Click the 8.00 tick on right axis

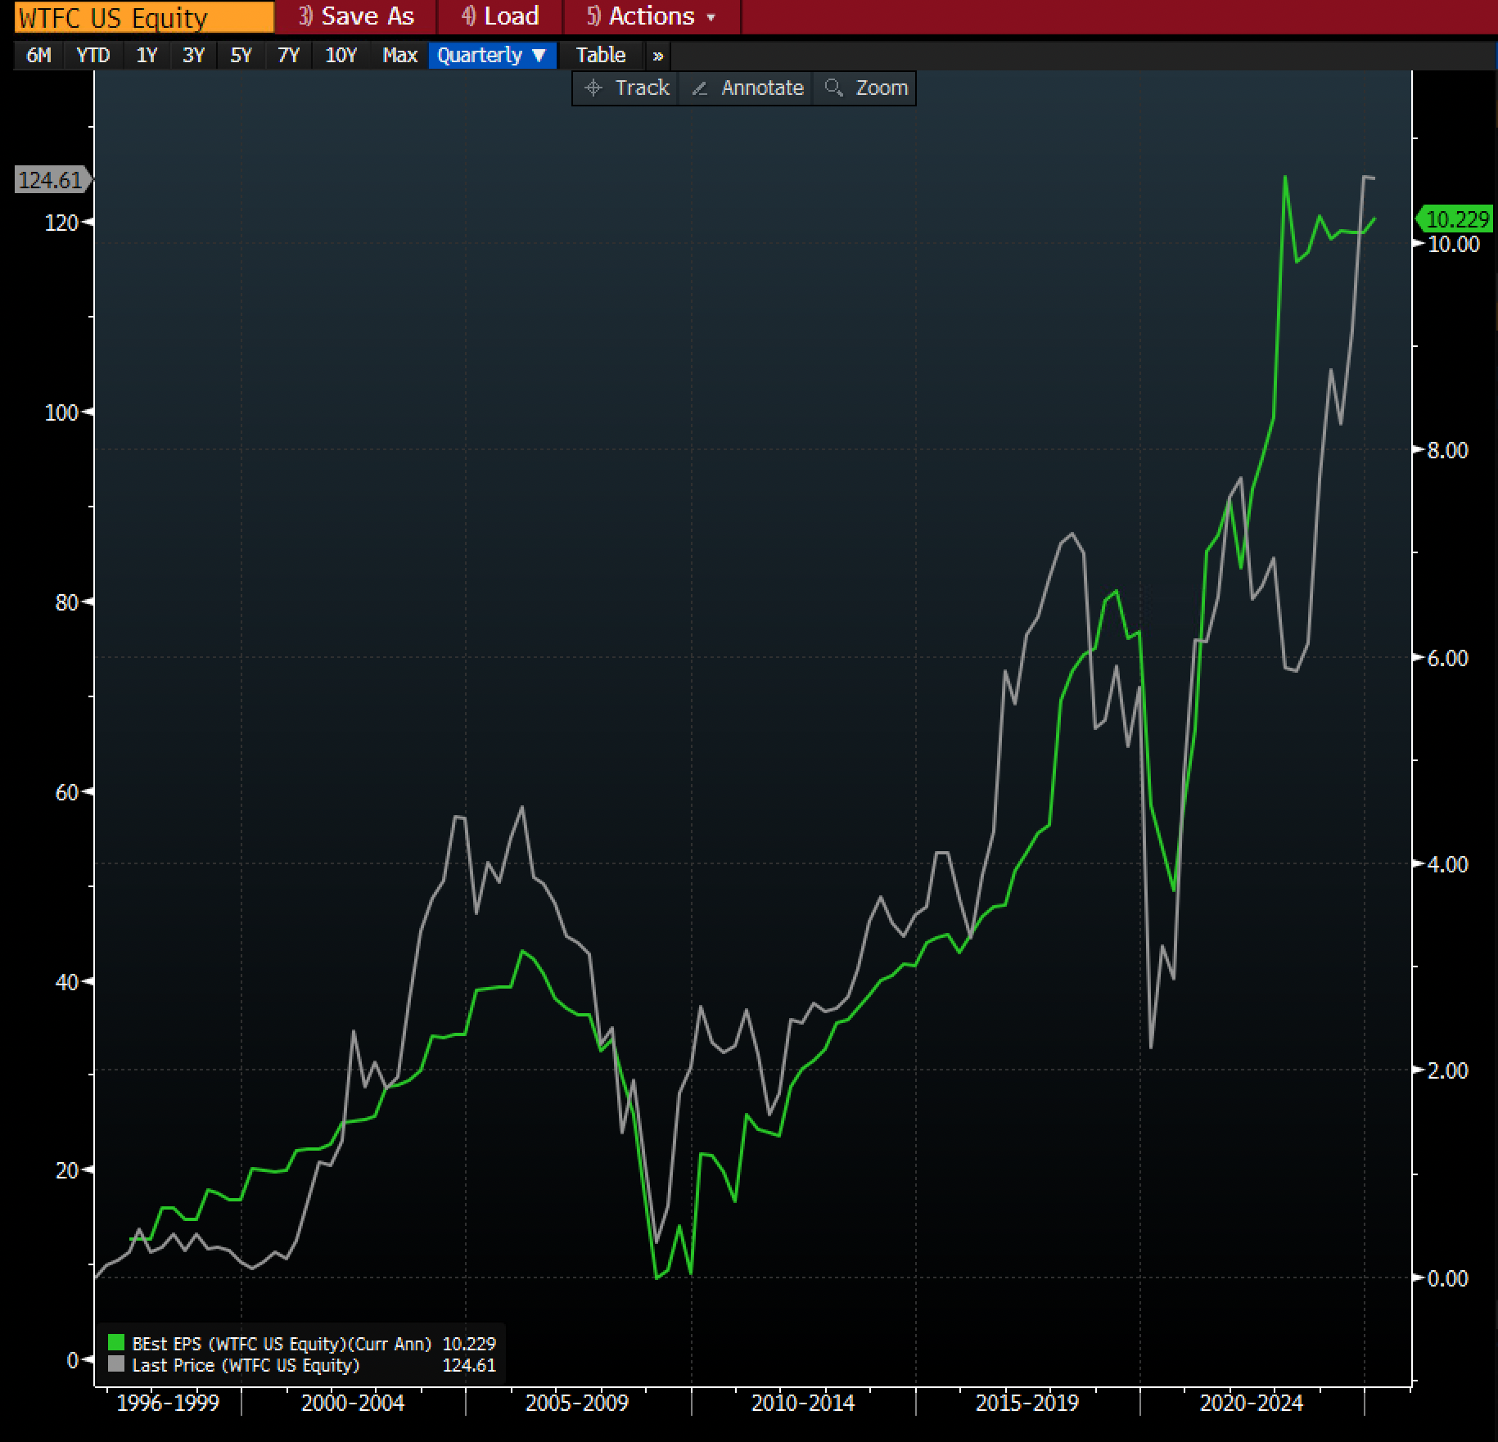[1447, 450]
